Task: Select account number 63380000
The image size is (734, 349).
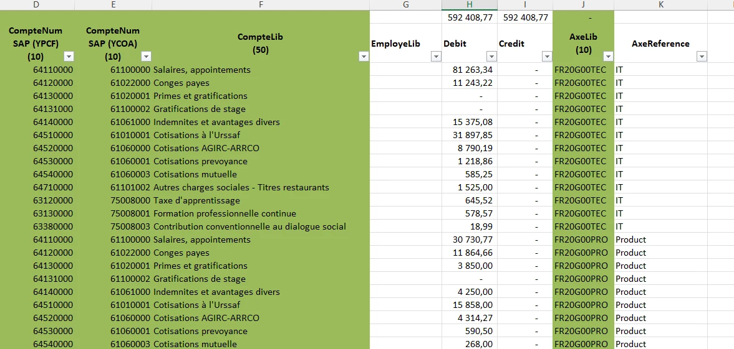Action: point(37,226)
